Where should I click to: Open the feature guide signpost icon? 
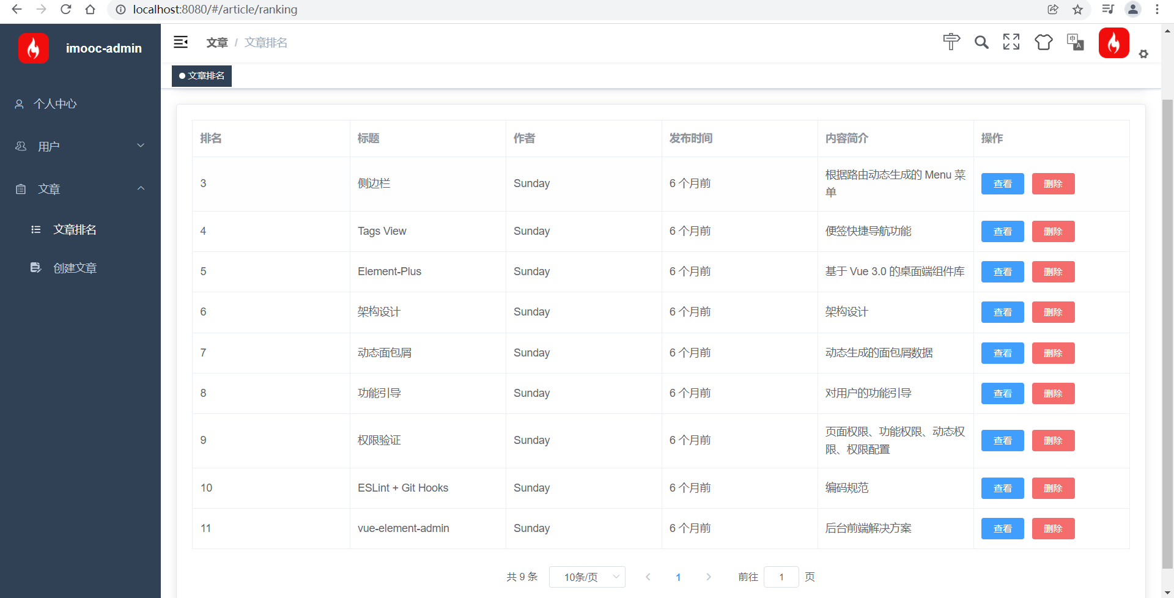(x=951, y=42)
